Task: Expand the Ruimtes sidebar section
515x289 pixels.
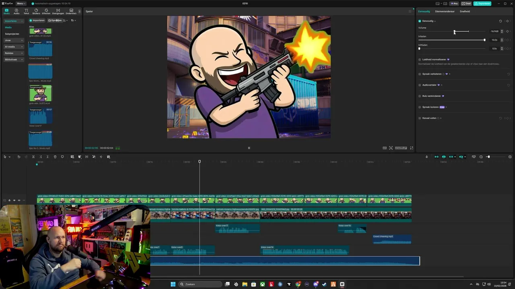Action: [13, 53]
